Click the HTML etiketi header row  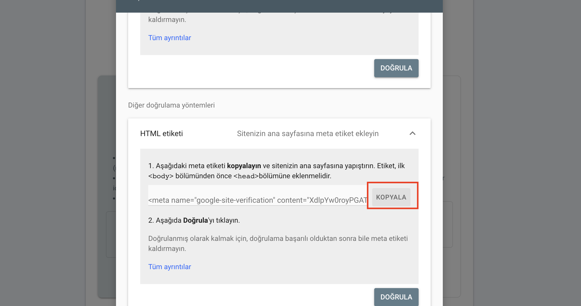coord(277,133)
